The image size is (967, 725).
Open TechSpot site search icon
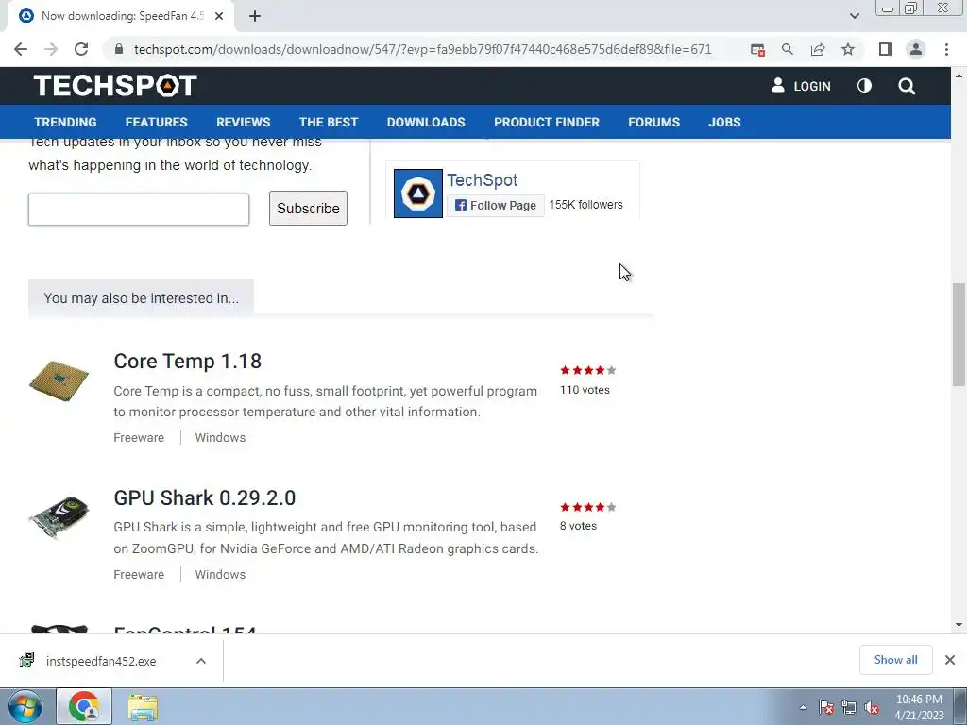point(907,86)
